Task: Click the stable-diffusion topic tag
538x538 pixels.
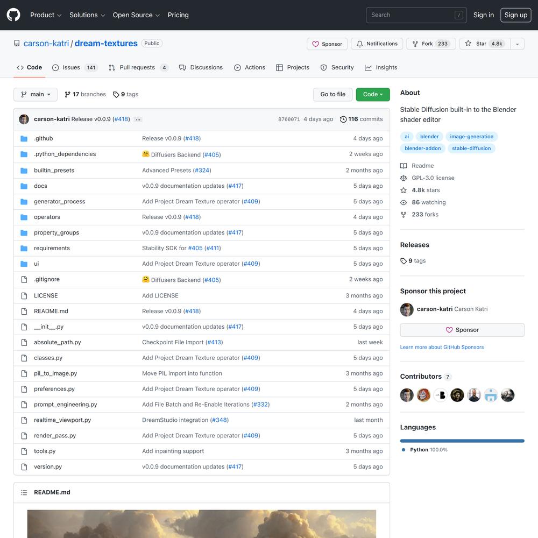Action: point(471,148)
